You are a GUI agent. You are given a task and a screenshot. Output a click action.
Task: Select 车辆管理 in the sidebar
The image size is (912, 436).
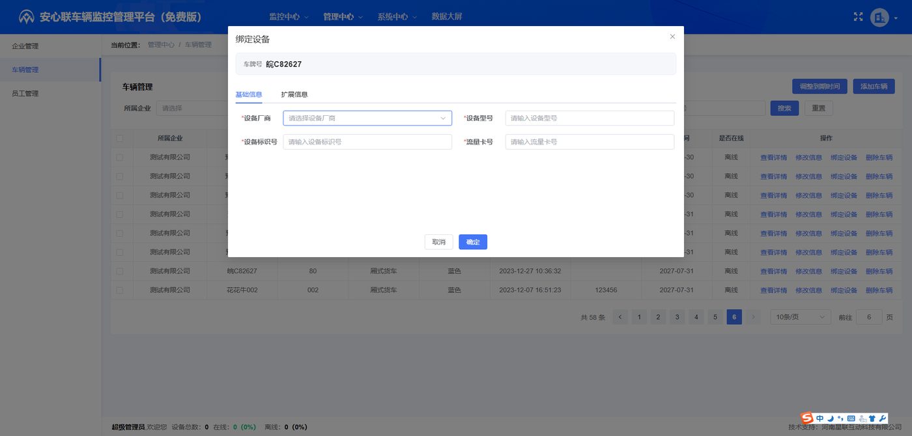pyautogui.click(x=50, y=70)
